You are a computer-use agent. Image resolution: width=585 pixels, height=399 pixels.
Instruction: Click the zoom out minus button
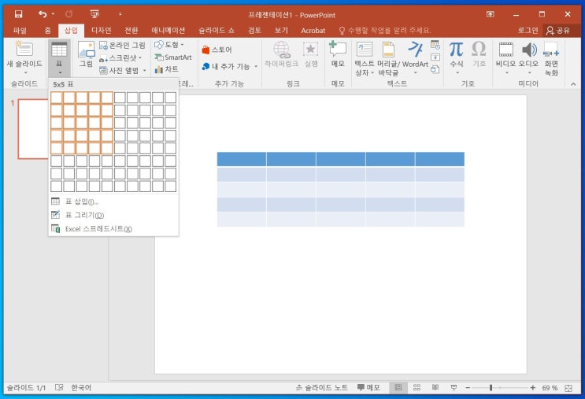pos(468,388)
